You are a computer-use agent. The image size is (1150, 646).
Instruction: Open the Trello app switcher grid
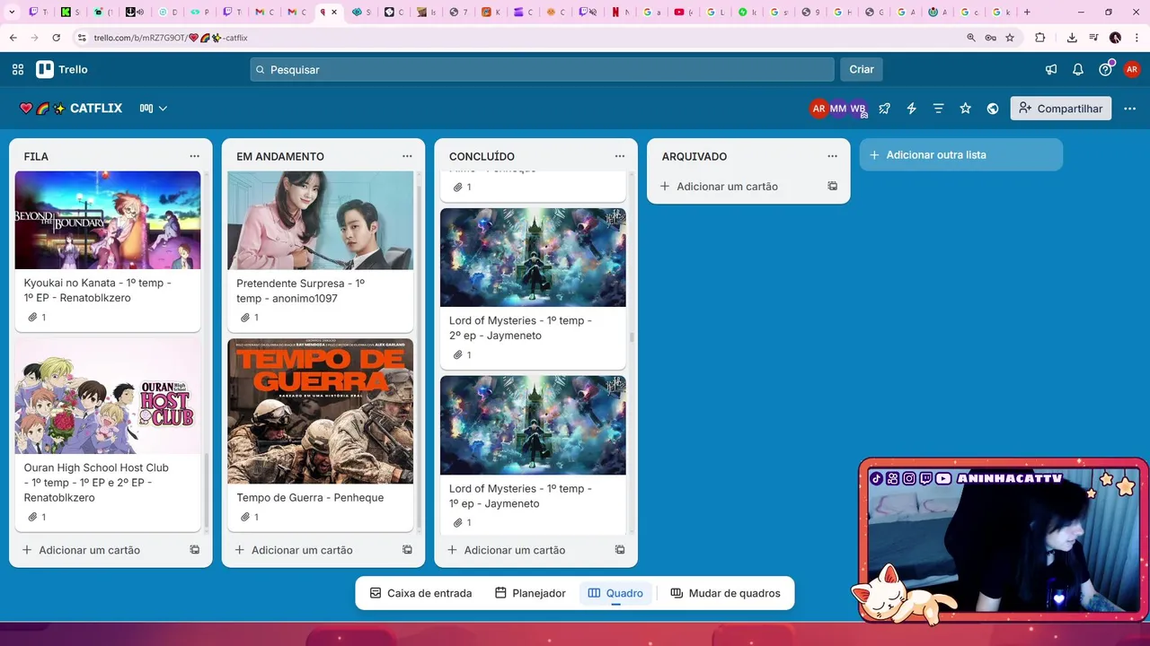point(18,69)
